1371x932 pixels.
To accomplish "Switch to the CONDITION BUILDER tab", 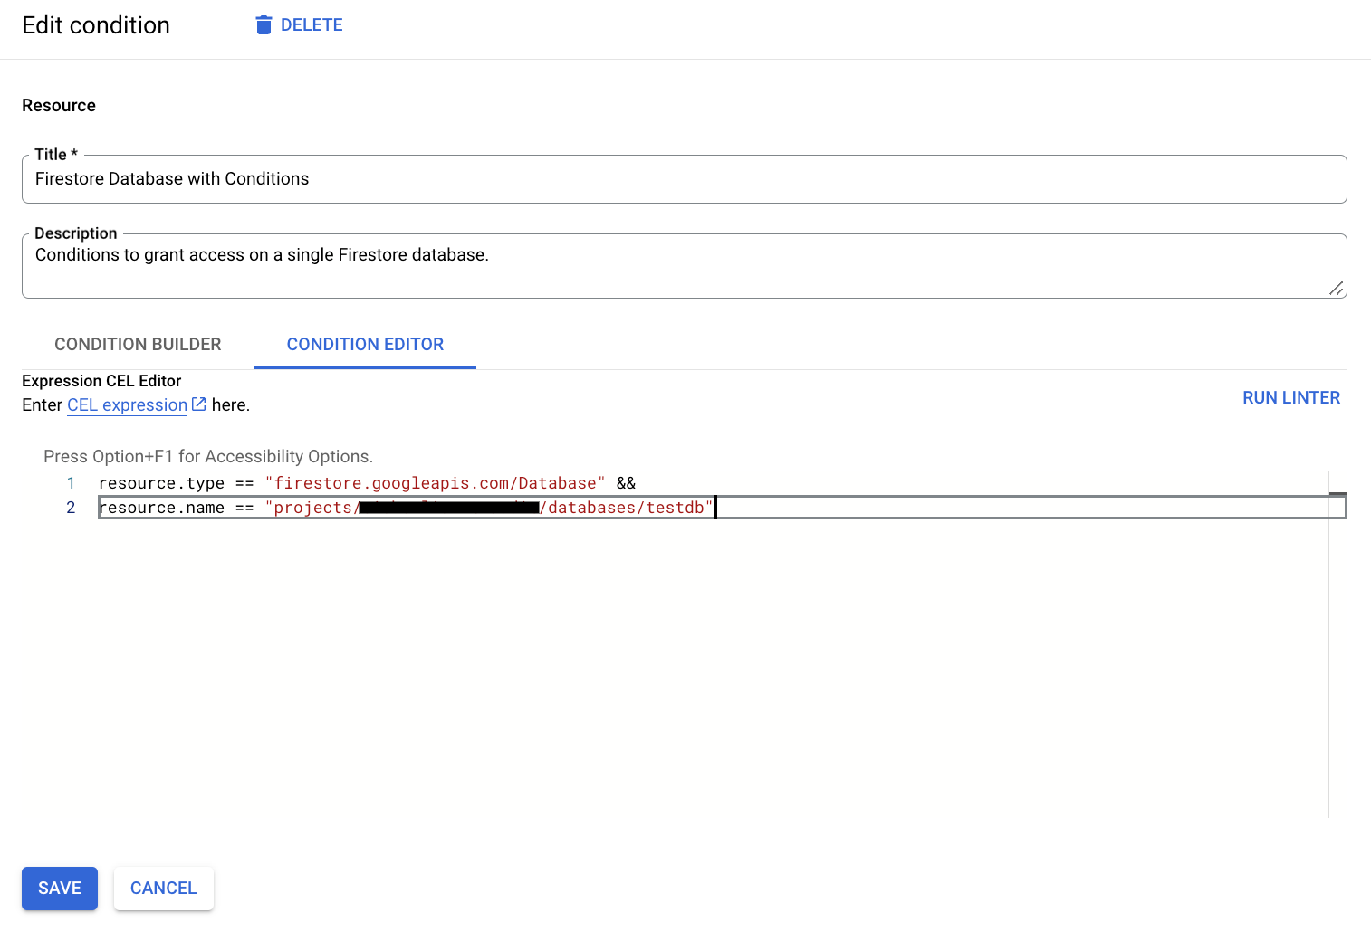I will [138, 345].
